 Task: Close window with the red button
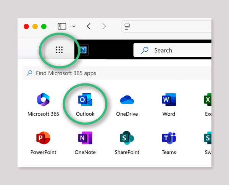pyautogui.click(x=26, y=27)
